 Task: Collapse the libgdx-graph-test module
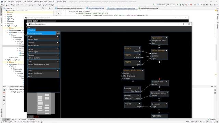pyautogui.click(x=5, y=60)
